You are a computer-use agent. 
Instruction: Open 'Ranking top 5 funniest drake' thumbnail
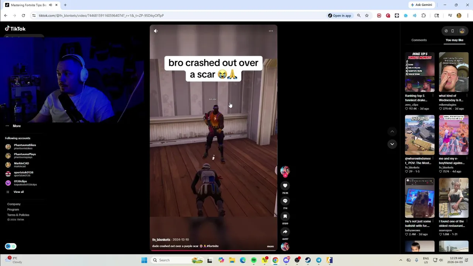tap(420, 72)
